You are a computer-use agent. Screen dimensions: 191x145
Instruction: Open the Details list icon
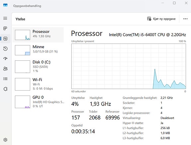click(5, 79)
